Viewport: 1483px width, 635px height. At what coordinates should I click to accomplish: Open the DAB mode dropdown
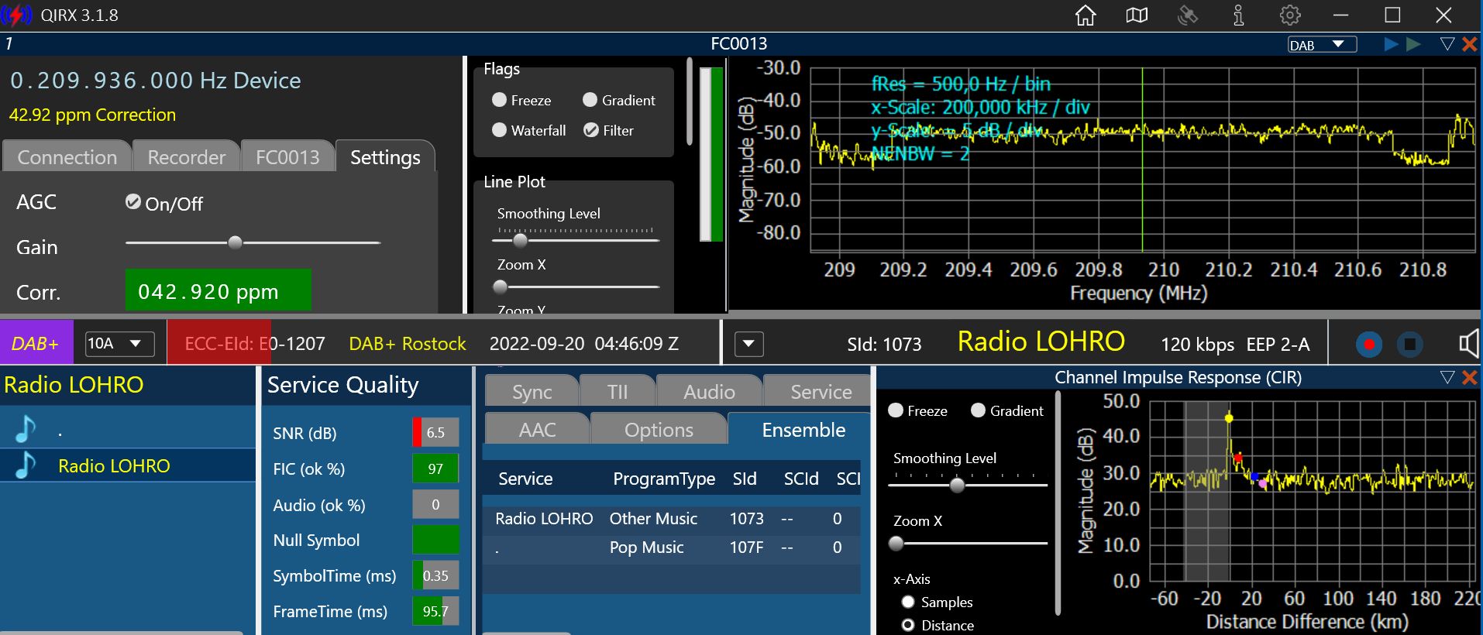point(1321,45)
